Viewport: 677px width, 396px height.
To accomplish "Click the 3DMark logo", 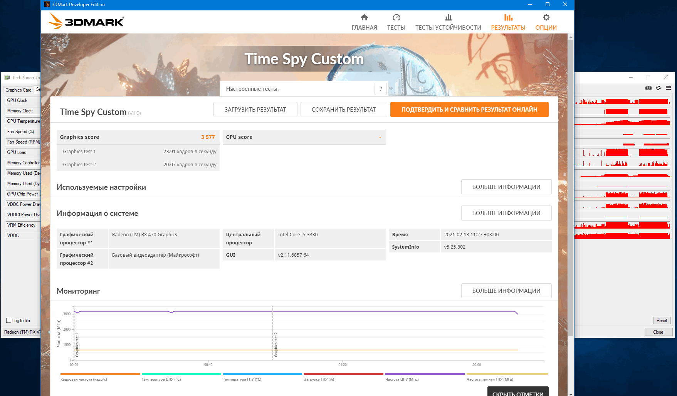I will point(86,21).
